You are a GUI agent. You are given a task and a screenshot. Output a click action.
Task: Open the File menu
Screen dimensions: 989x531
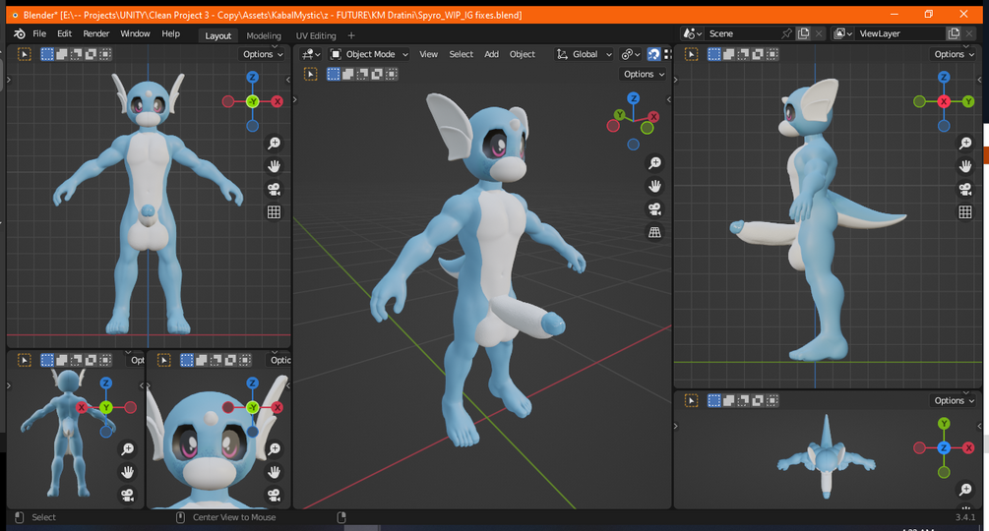point(39,34)
